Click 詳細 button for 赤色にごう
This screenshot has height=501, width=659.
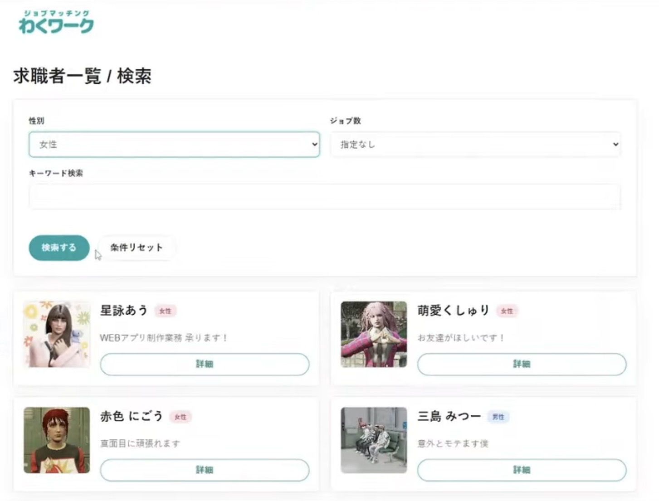(205, 470)
